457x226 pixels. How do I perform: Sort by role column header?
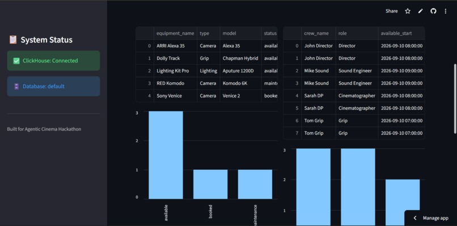[x=357, y=33]
